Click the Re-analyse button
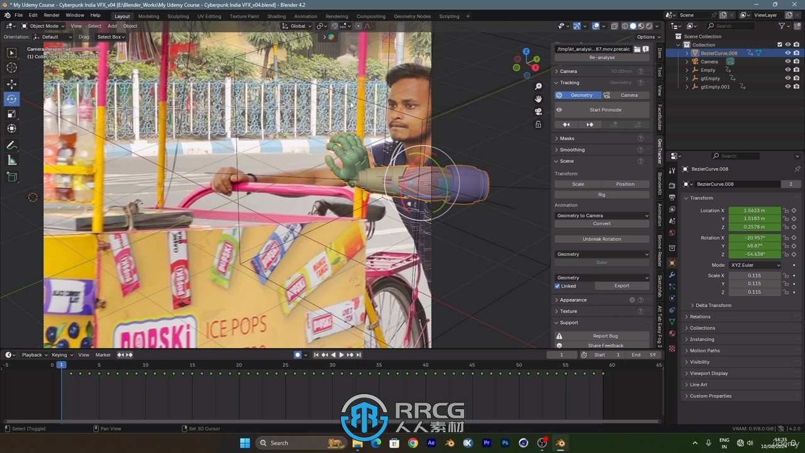Screen dimensions: 805x453 (x=602, y=57)
